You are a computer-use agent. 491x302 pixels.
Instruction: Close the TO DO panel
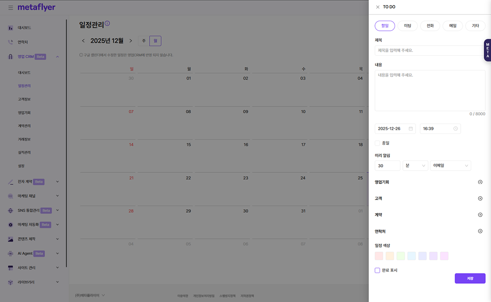pos(377,7)
